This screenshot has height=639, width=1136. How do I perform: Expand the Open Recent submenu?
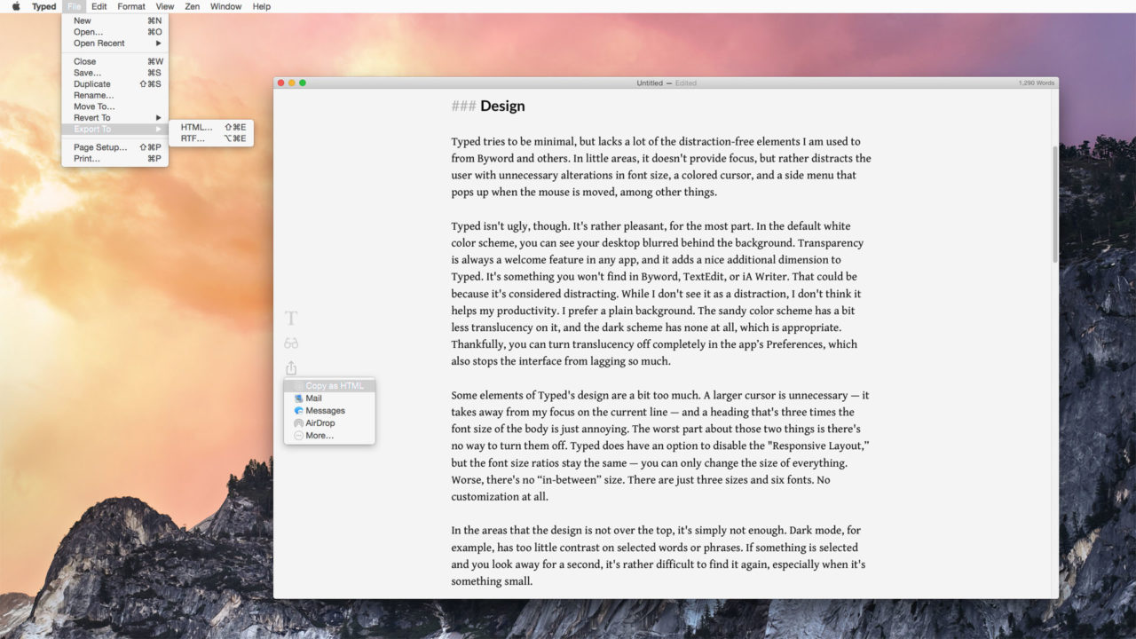(x=114, y=43)
